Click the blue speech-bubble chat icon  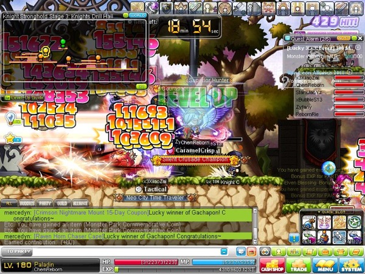[x=241, y=251]
